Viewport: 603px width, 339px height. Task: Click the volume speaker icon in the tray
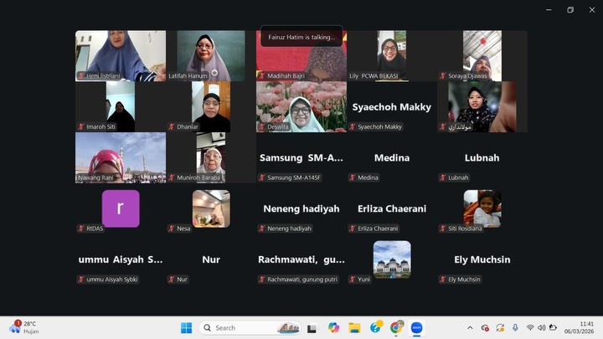[541, 327]
